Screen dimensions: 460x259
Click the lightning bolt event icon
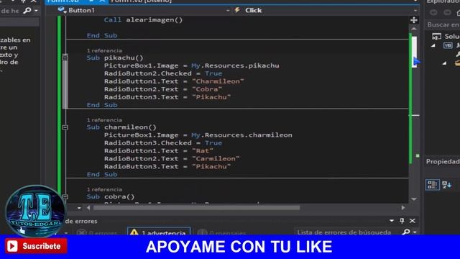point(237,10)
